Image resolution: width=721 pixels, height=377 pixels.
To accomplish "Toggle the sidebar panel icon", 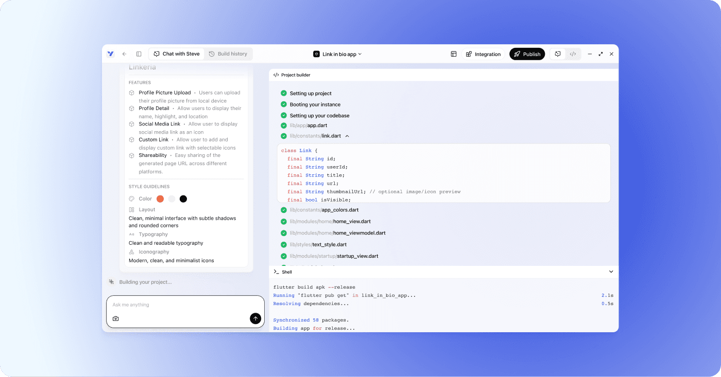I will click(139, 54).
